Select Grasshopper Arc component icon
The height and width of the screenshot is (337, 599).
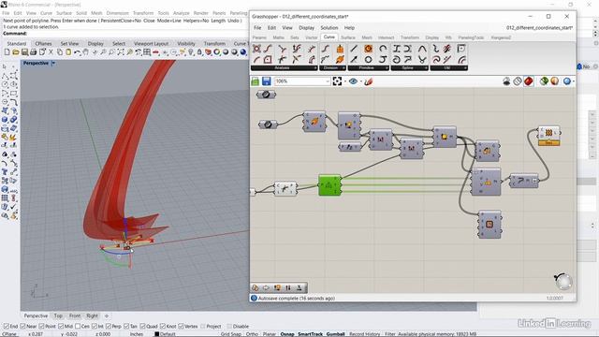tap(383, 49)
